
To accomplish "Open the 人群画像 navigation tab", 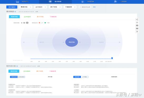I will [121, 2].
